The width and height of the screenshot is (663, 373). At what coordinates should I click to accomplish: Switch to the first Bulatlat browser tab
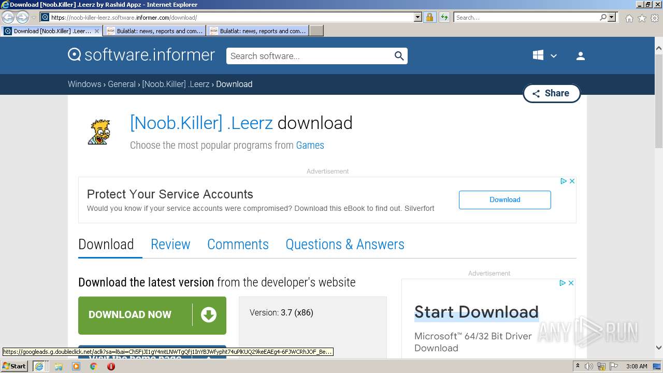[x=154, y=31]
